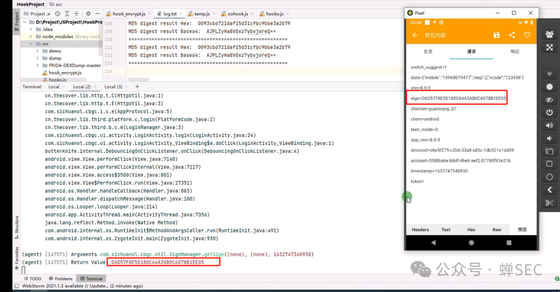Open project panel settings gear

88,13
